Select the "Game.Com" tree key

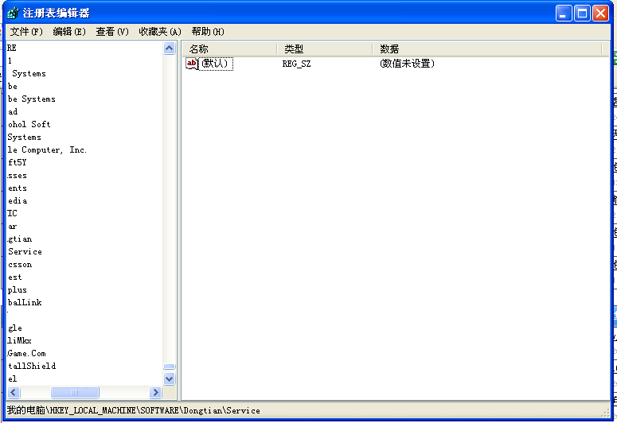(x=26, y=353)
